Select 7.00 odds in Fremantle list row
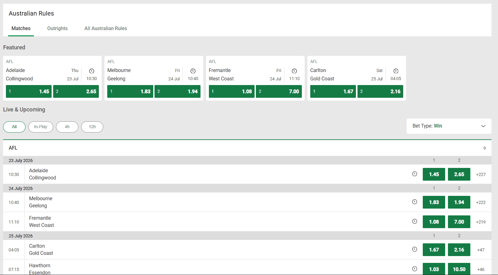The width and height of the screenshot is (498, 275). click(459, 222)
